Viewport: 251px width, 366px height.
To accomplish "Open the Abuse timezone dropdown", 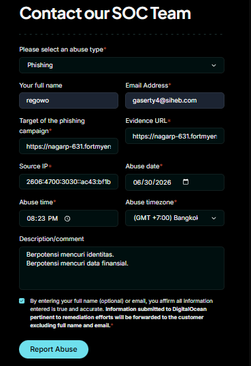I will click(175, 218).
